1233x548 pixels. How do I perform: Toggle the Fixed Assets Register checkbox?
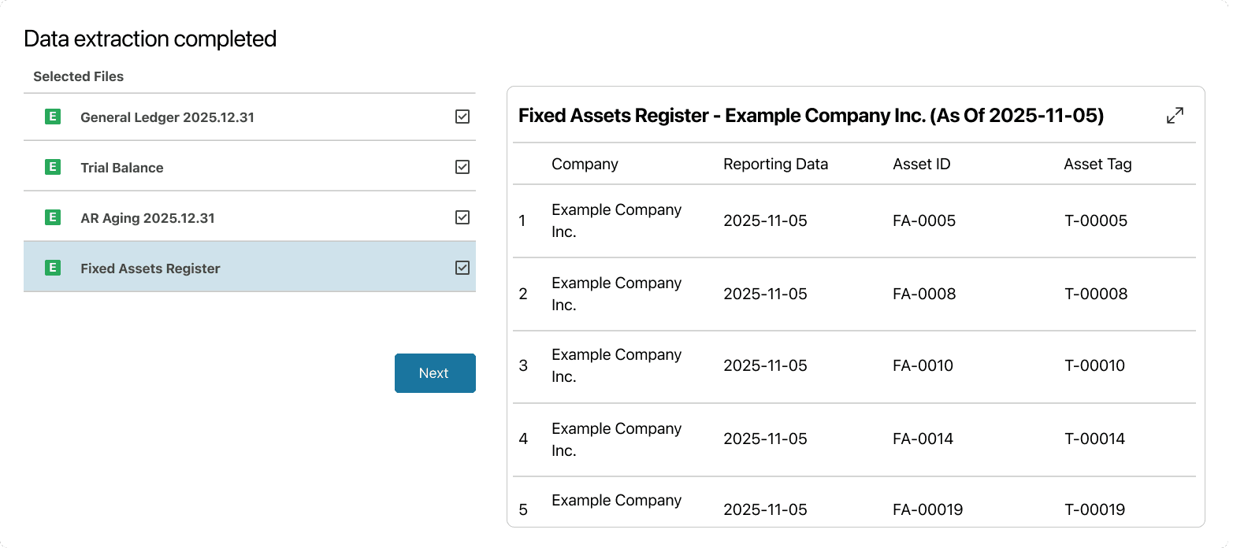[462, 268]
